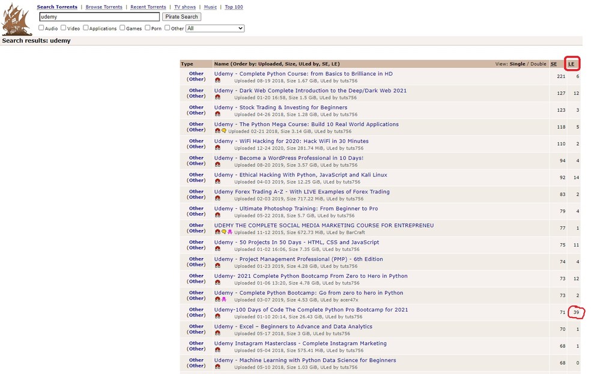The width and height of the screenshot is (615, 374).
Task: Open magnet link for Excel Beginners to Advance
Action: (x=217, y=333)
